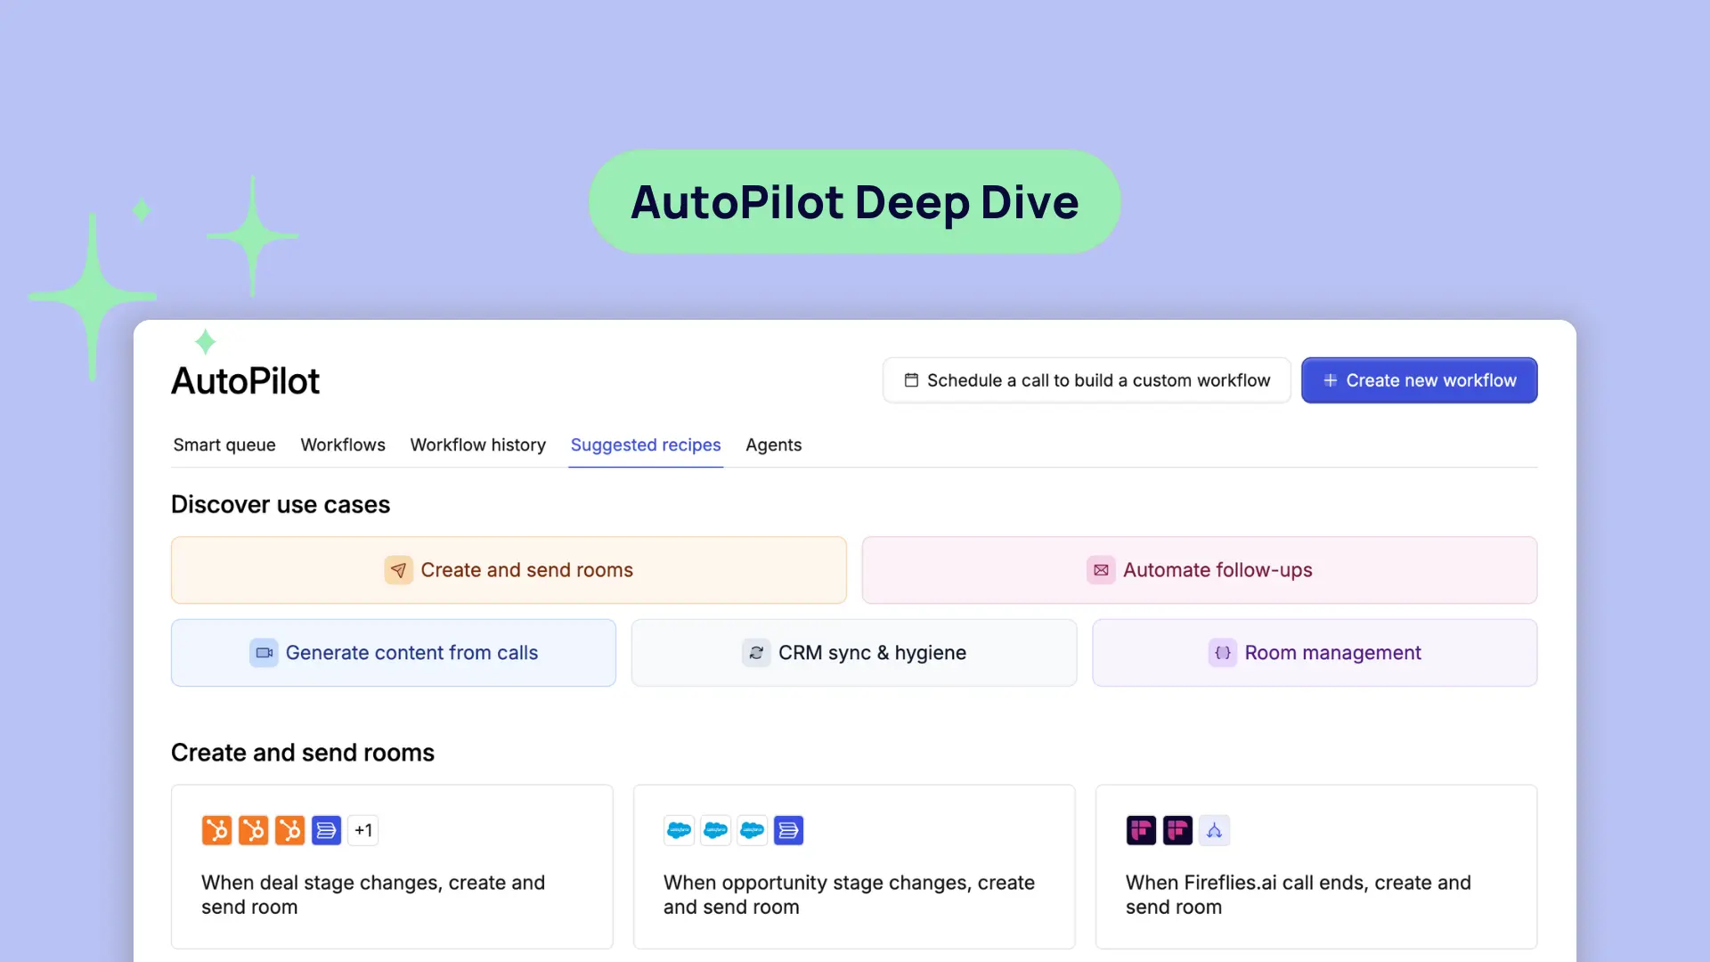Click the paper plane icon on Create and send rooms

pos(398,570)
